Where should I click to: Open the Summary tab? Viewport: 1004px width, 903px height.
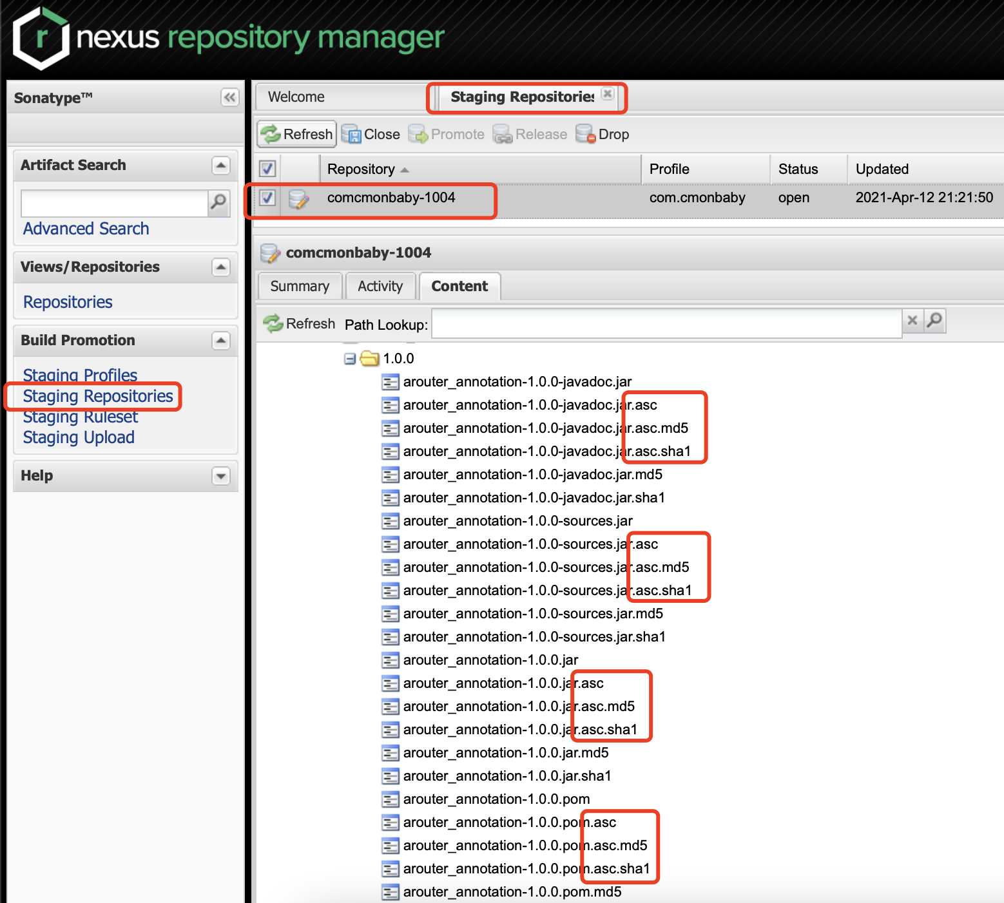pos(300,286)
